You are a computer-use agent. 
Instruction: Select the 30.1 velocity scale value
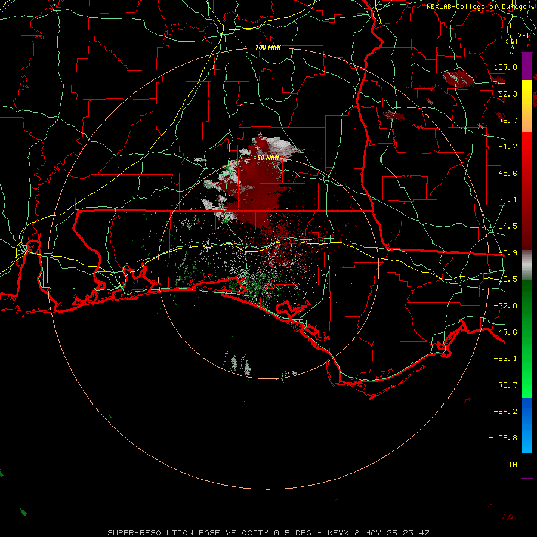point(508,200)
